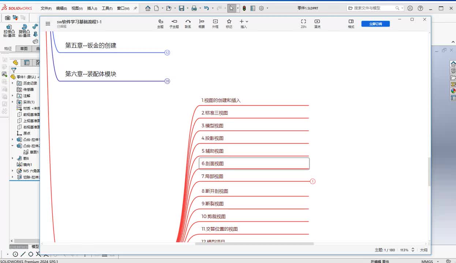Open 文件(F) menu in SolidWorks
Viewport: 456px width, 263px height.
tap(46, 8)
